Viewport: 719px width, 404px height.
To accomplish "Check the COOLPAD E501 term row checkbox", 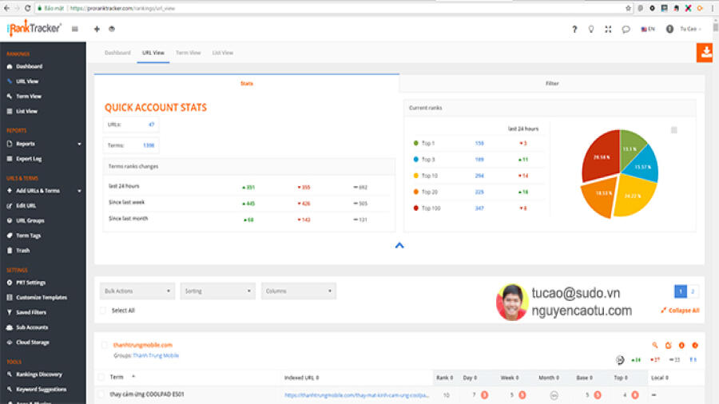I will (101, 394).
